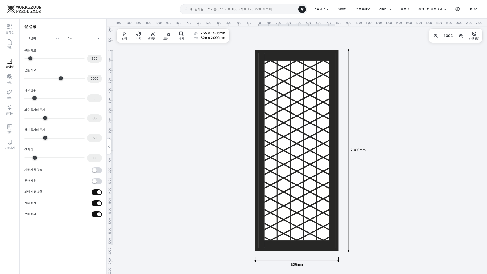Screen dimensions: 487x274
Task: Open the language globe icon
Action: [458, 9]
